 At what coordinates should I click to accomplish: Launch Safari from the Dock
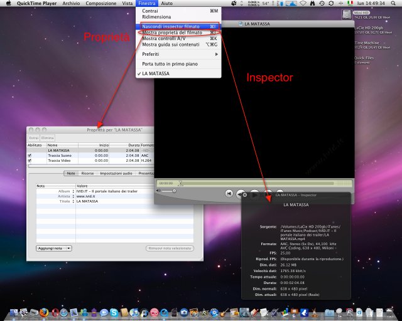click(64, 313)
